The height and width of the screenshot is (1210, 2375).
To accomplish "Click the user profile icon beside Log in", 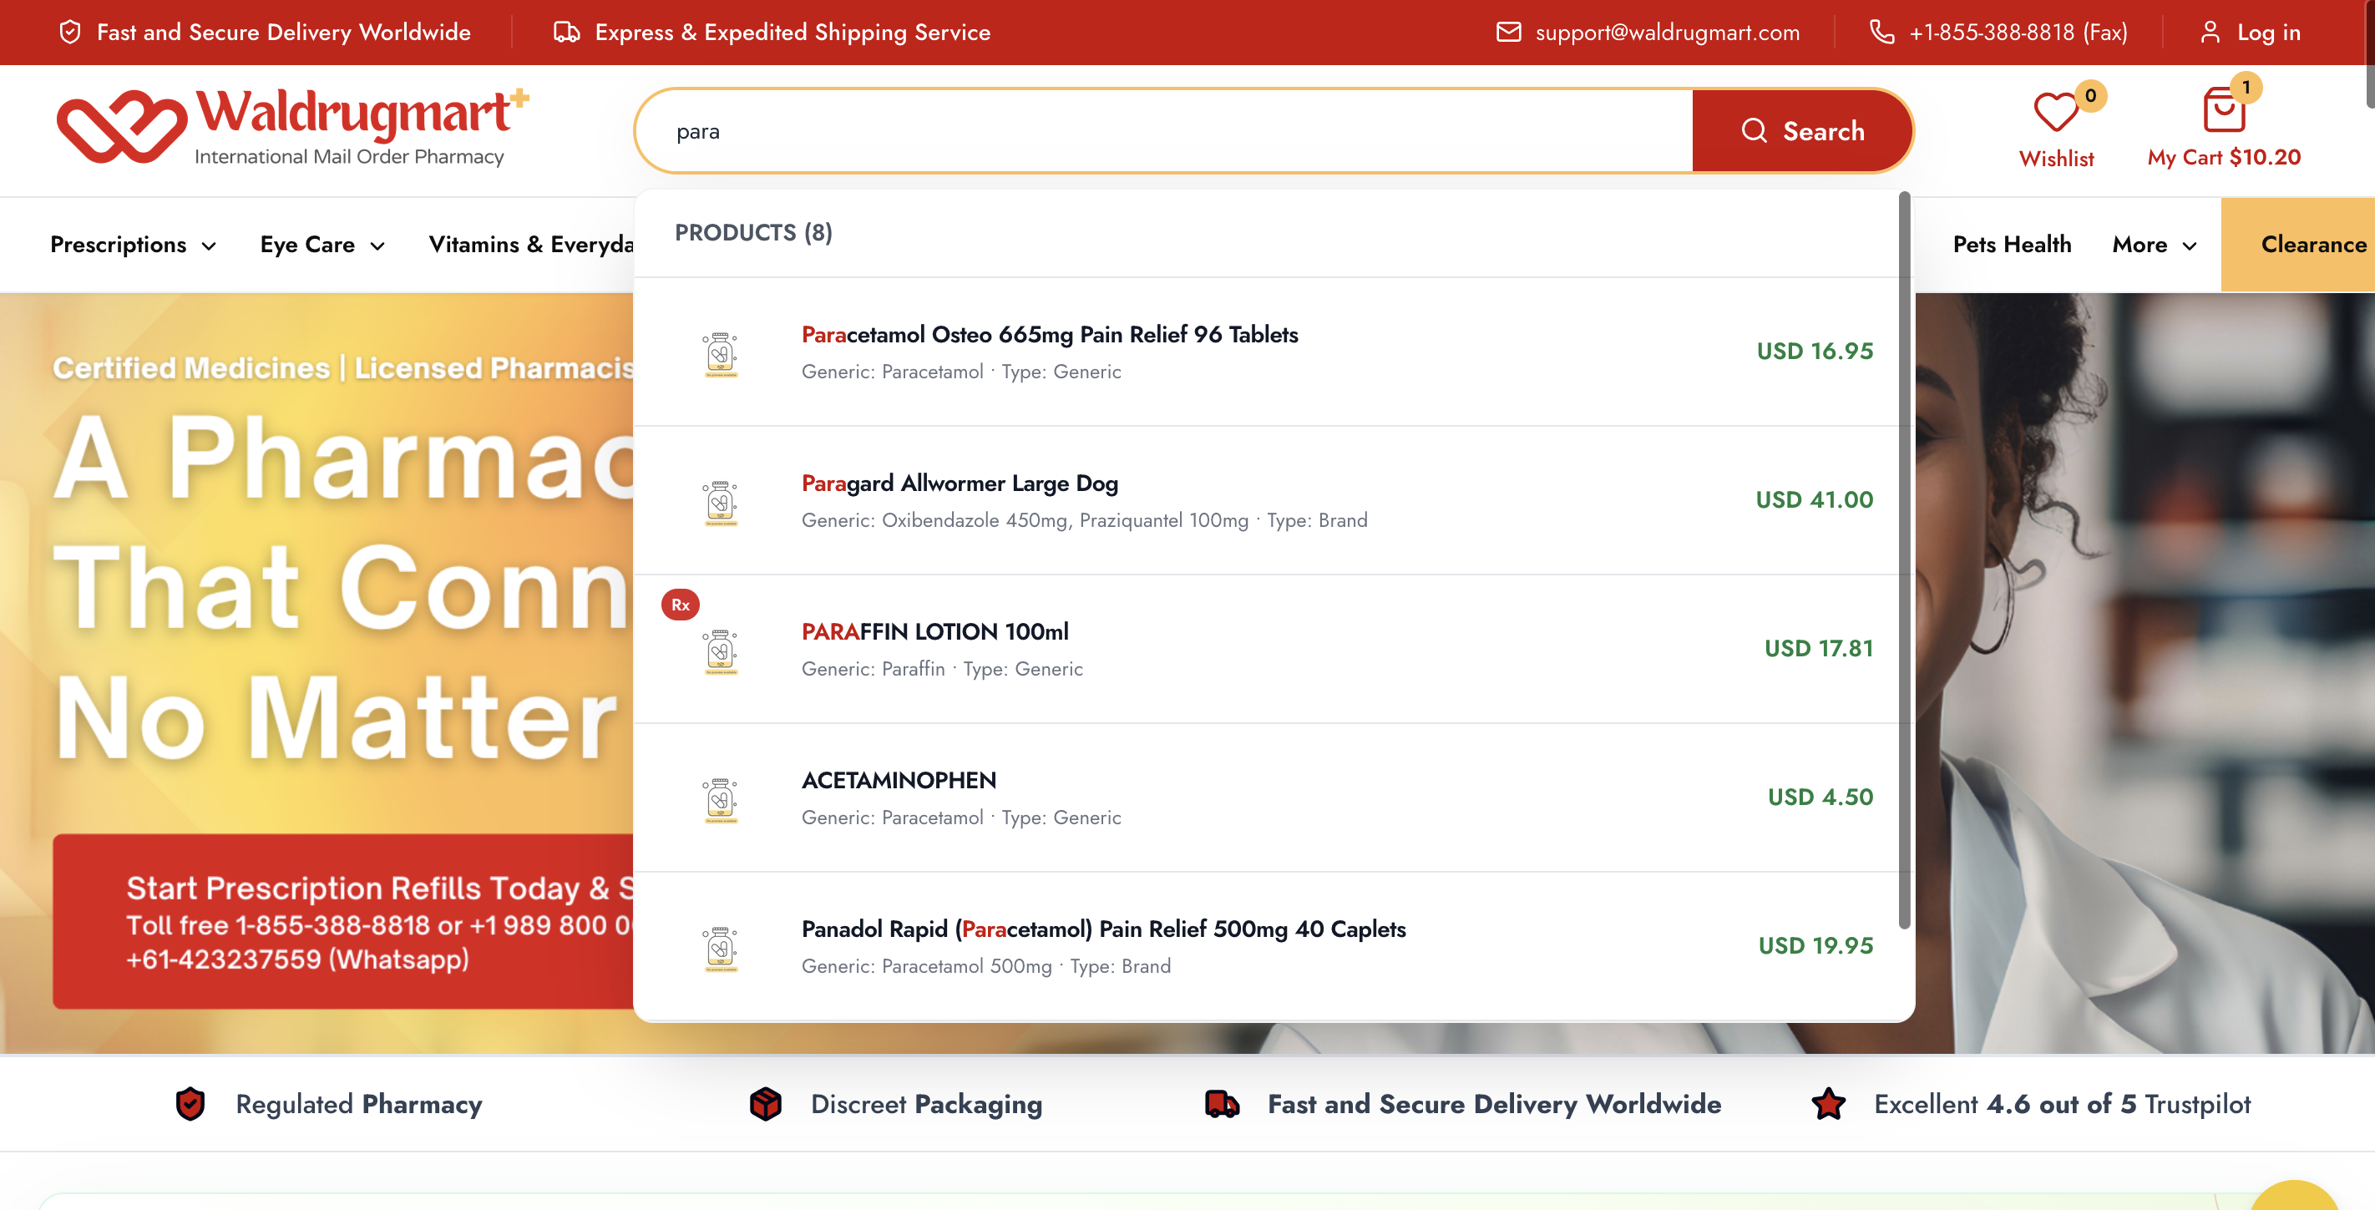I will [x=2210, y=33].
